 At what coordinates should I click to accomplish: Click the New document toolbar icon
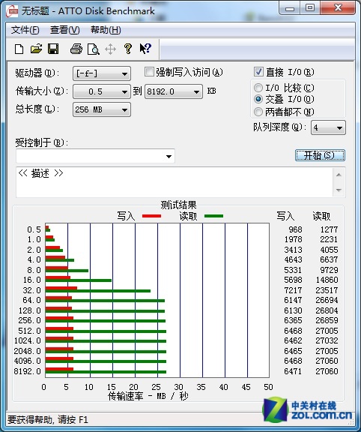(x=19, y=49)
